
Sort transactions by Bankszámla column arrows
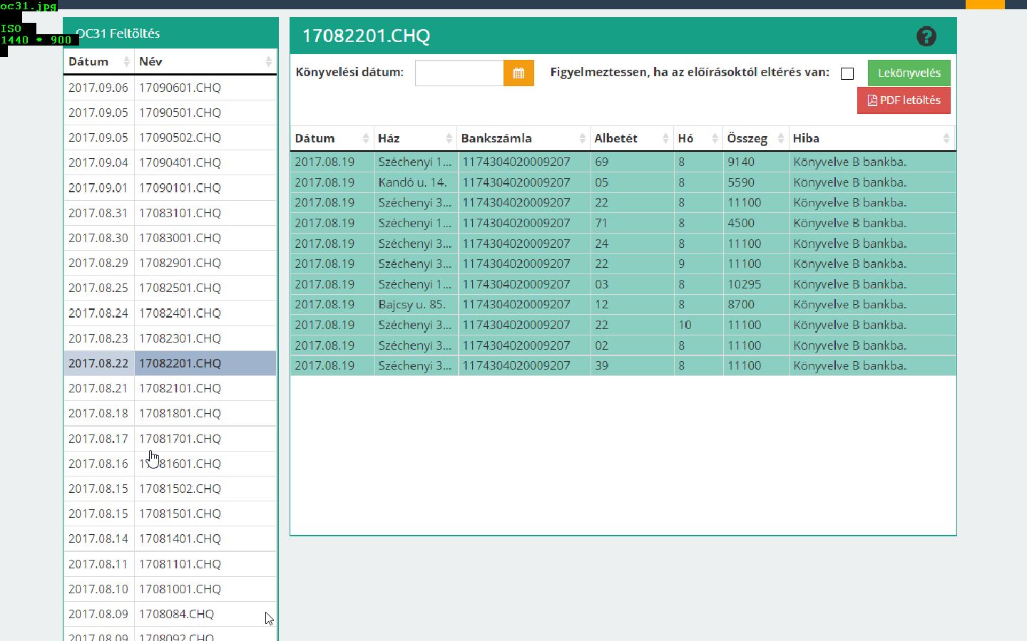coord(582,139)
